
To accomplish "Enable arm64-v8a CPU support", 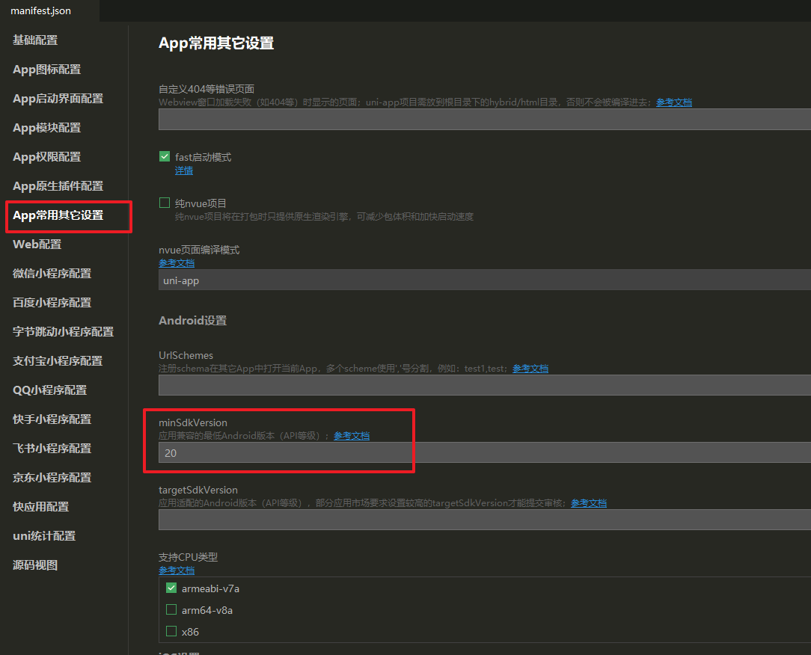I will click(171, 609).
